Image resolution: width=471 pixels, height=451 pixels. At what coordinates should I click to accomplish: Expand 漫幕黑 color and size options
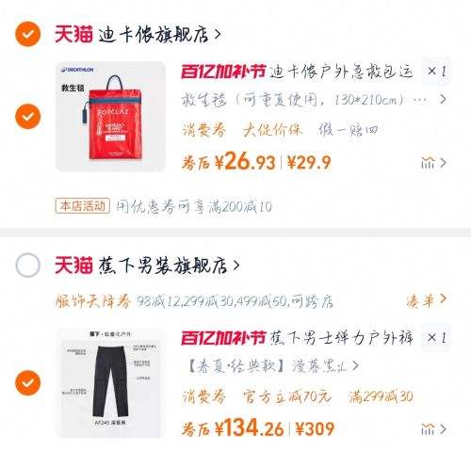(x=272, y=366)
